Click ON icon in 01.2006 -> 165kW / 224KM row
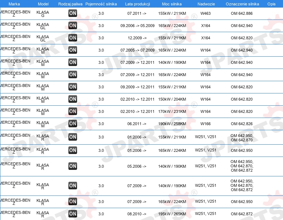Screen dimensions: 283x220 [x=73, y=150]
